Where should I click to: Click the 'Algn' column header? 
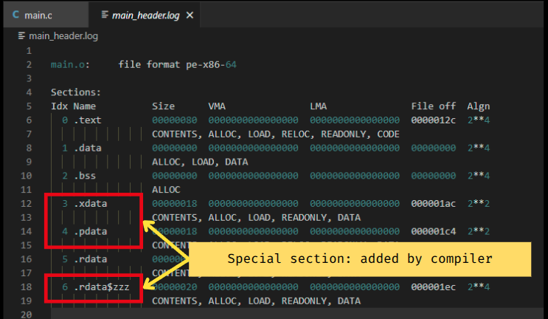tap(478, 106)
